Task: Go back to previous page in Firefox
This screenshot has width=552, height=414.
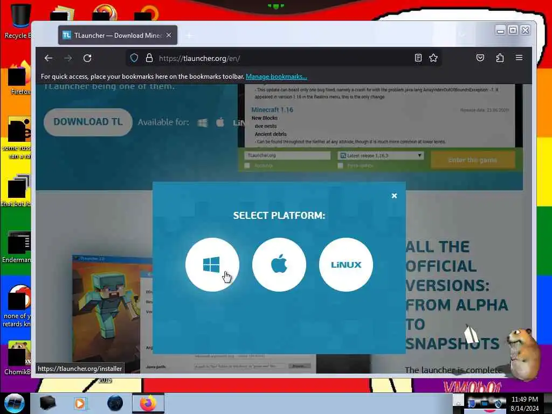Action: click(49, 58)
